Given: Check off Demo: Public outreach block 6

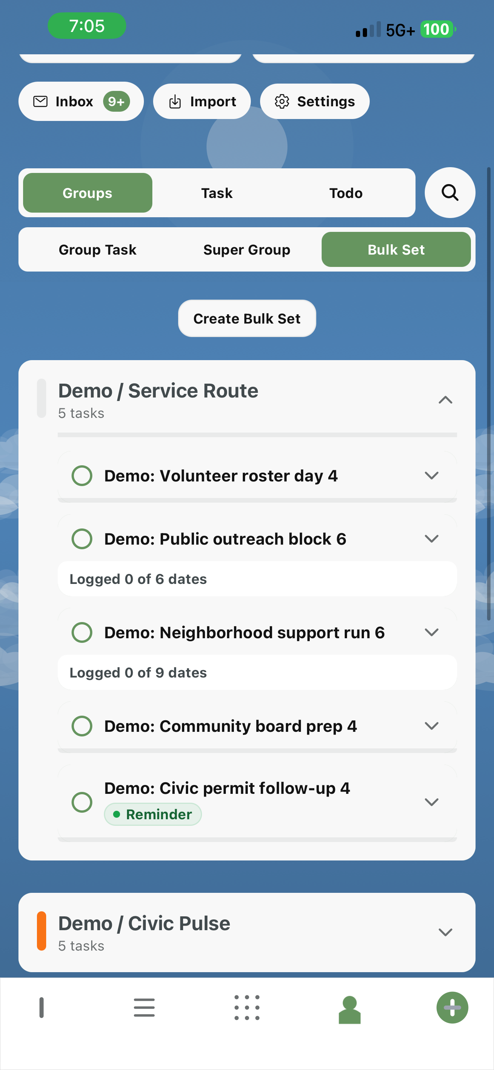Looking at the screenshot, I should pyautogui.click(x=82, y=539).
